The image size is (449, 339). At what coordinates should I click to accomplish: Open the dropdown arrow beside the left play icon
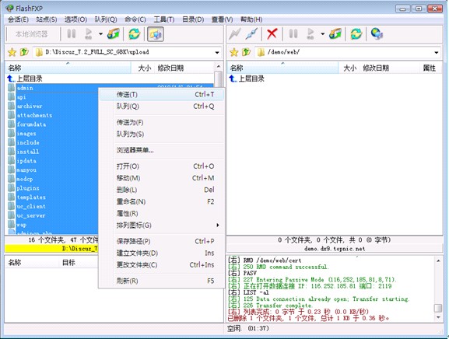click(100, 34)
